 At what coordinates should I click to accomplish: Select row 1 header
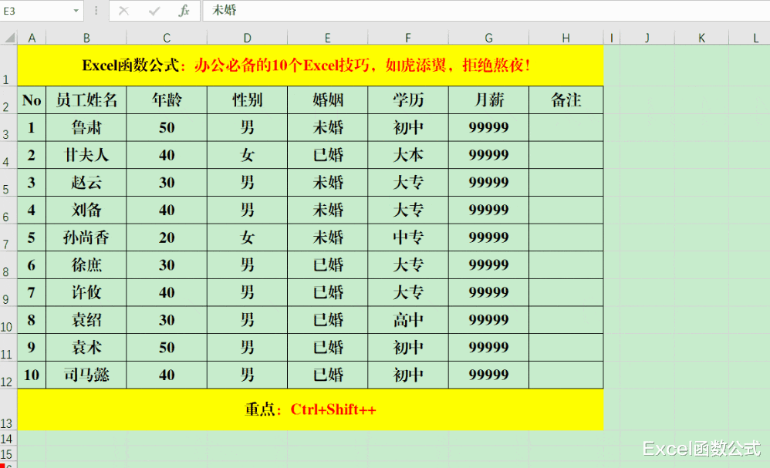point(7,66)
